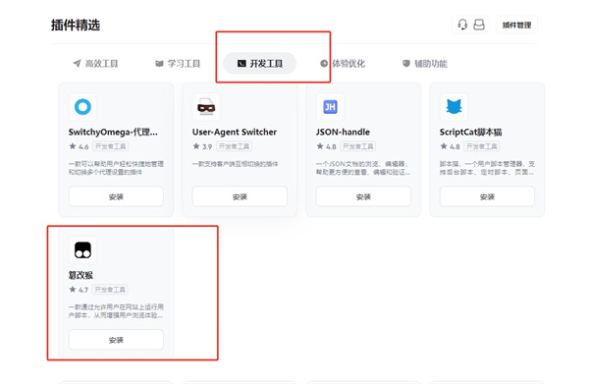The width and height of the screenshot is (589, 384).
Task: Click the terminal icon beside 开发工具
Action: pyautogui.click(x=241, y=64)
